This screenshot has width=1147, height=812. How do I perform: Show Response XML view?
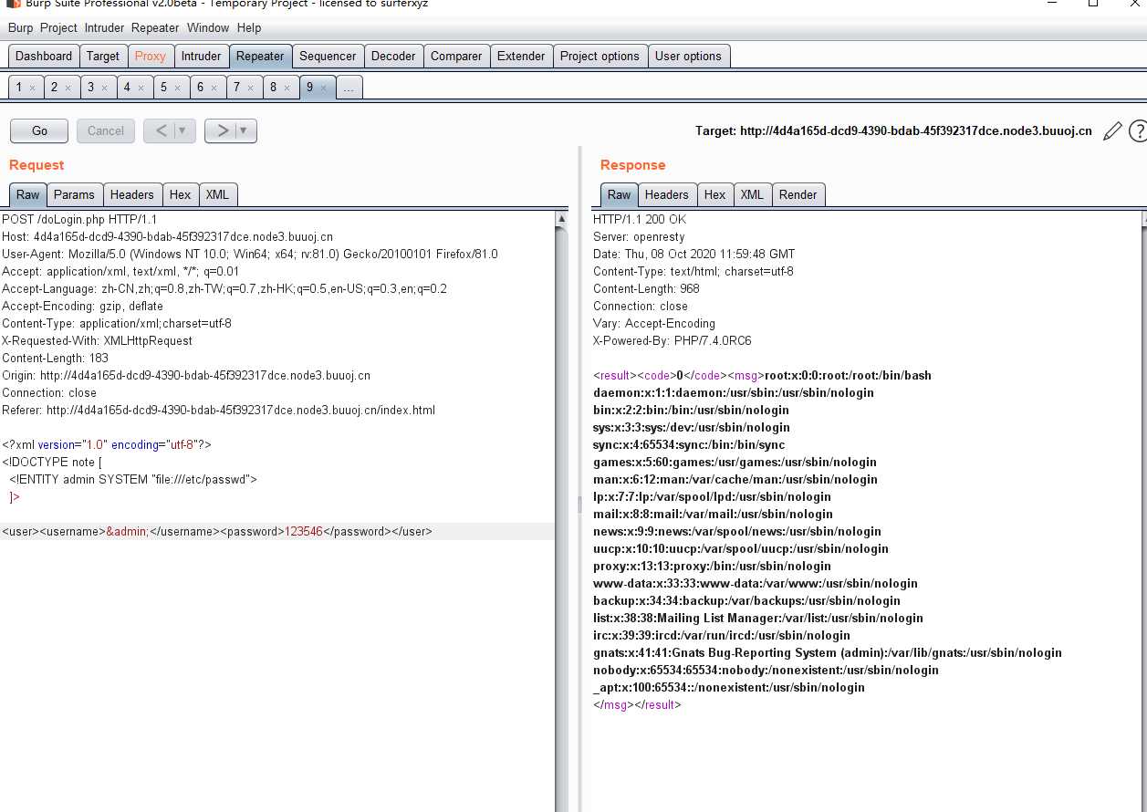pyautogui.click(x=752, y=194)
